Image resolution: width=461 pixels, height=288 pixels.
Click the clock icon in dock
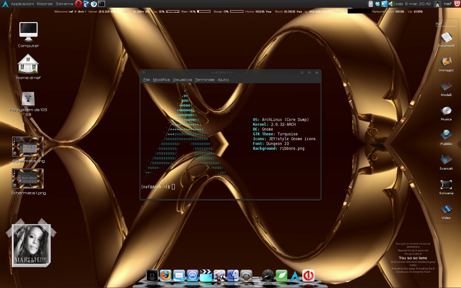pyautogui.click(x=268, y=276)
